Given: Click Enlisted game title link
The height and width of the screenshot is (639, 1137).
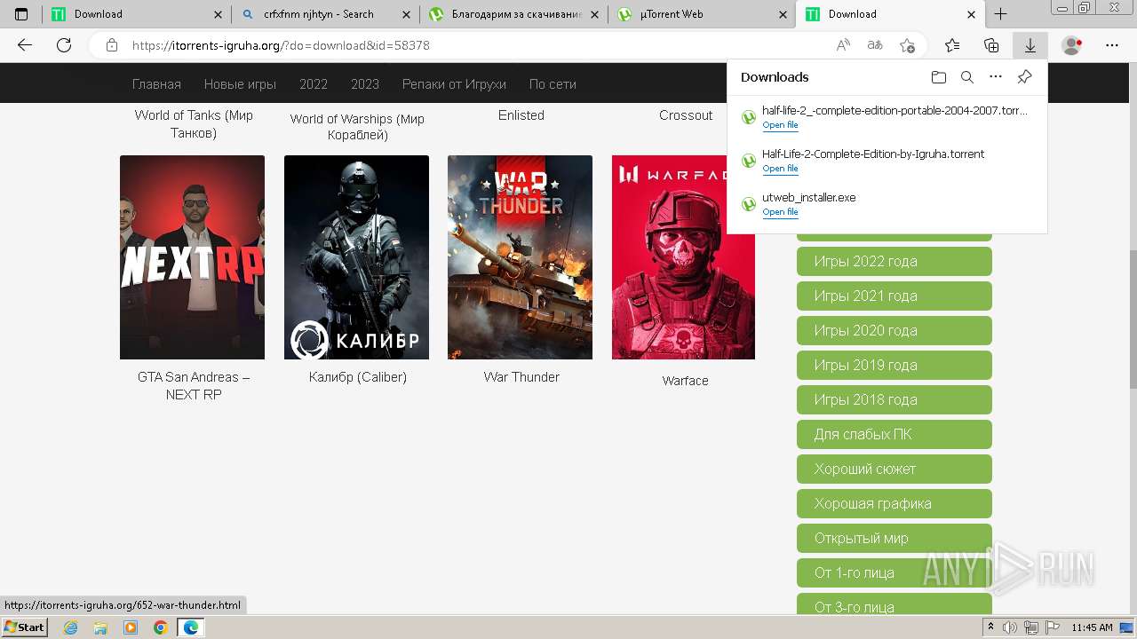Looking at the screenshot, I should click(521, 115).
